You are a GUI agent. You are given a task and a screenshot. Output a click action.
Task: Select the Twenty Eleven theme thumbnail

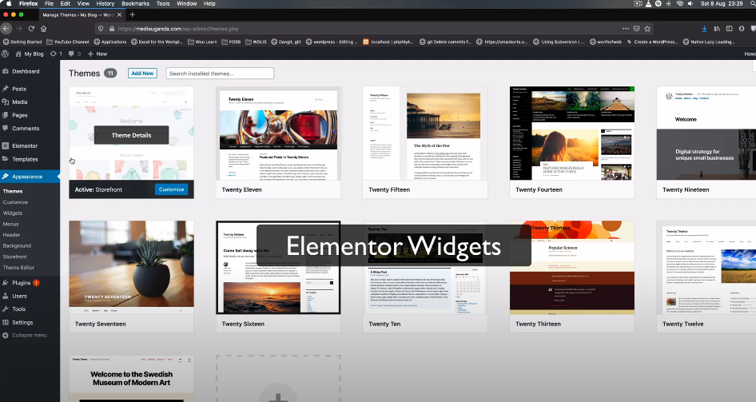(278, 133)
